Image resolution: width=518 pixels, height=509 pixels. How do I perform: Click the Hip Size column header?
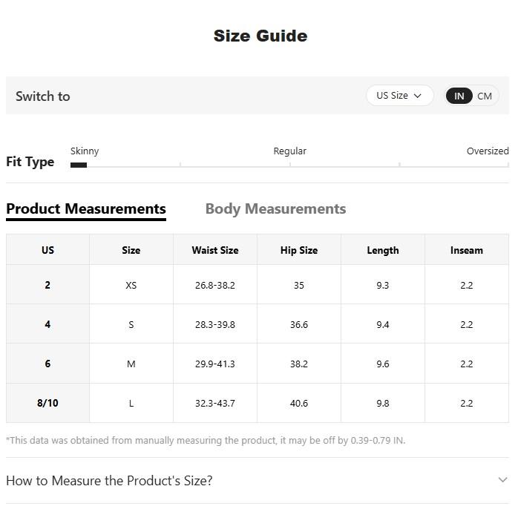pyautogui.click(x=299, y=250)
